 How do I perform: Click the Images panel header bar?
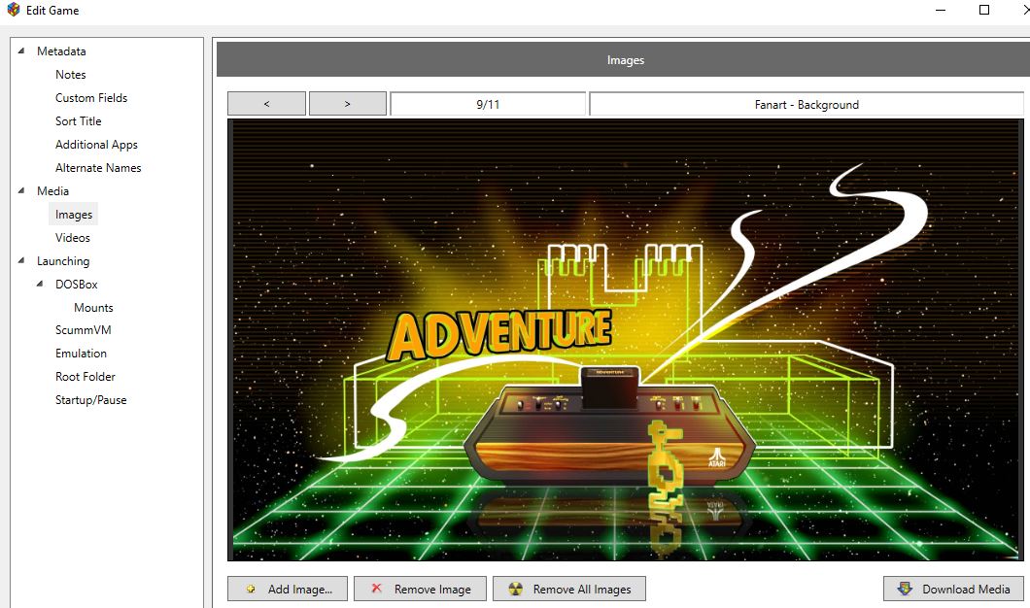(x=624, y=60)
